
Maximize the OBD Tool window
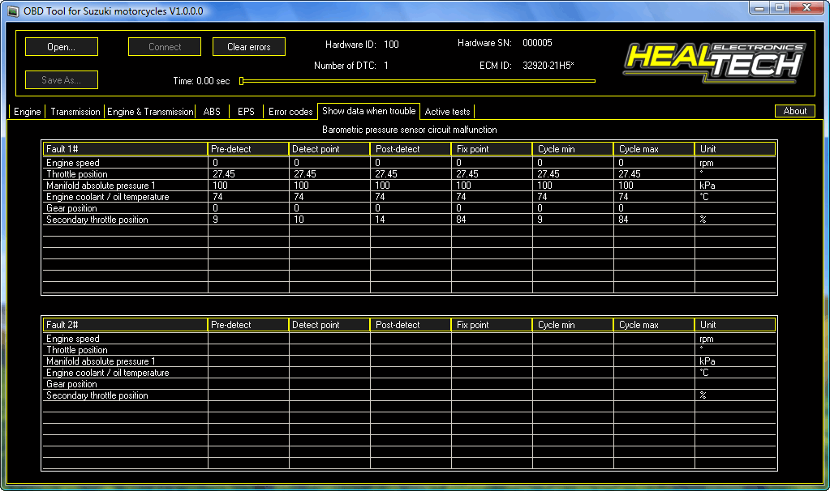(780, 8)
